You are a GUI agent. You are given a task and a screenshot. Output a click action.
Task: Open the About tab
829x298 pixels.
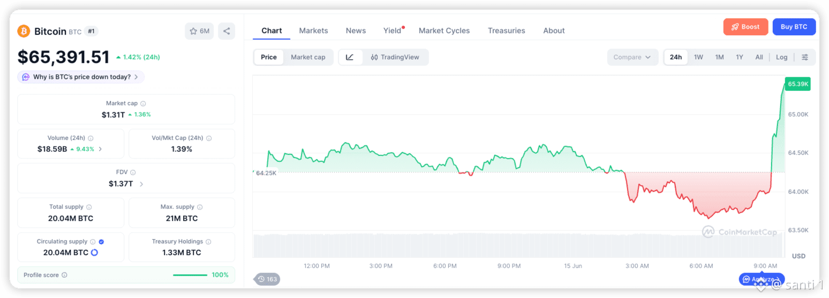(x=554, y=30)
